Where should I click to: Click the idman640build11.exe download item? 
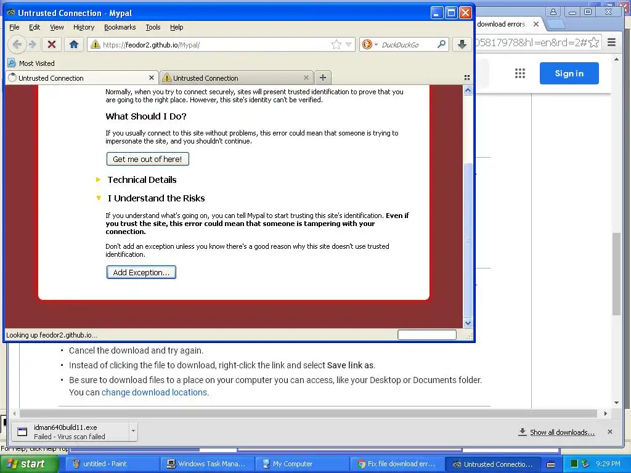click(x=70, y=432)
